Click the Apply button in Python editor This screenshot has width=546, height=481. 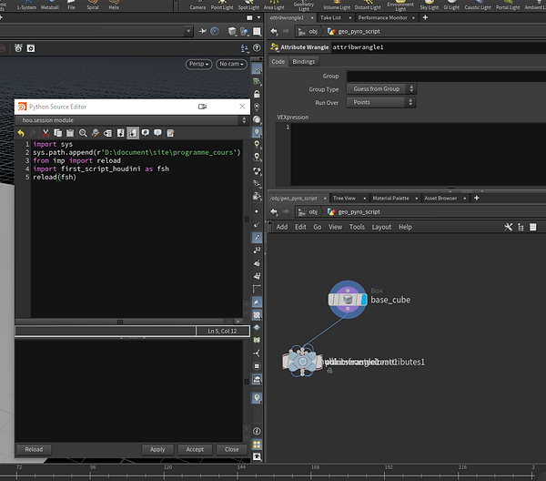click(157, 450)
